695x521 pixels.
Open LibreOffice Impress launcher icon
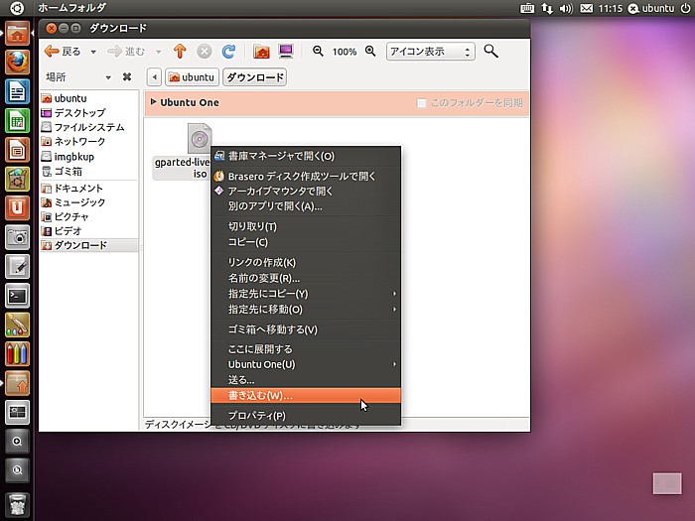pos(17,150)
